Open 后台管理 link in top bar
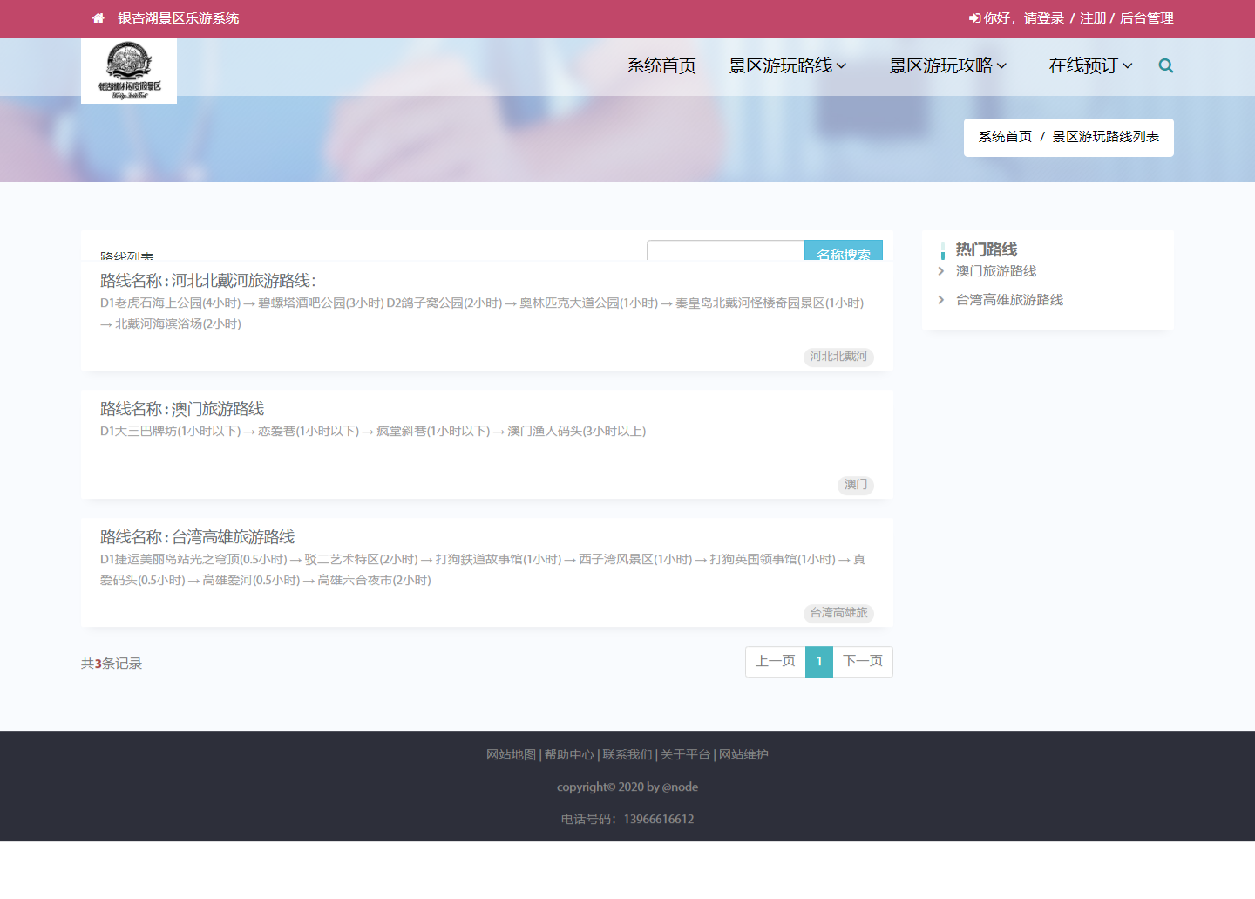 point(1146,18)
